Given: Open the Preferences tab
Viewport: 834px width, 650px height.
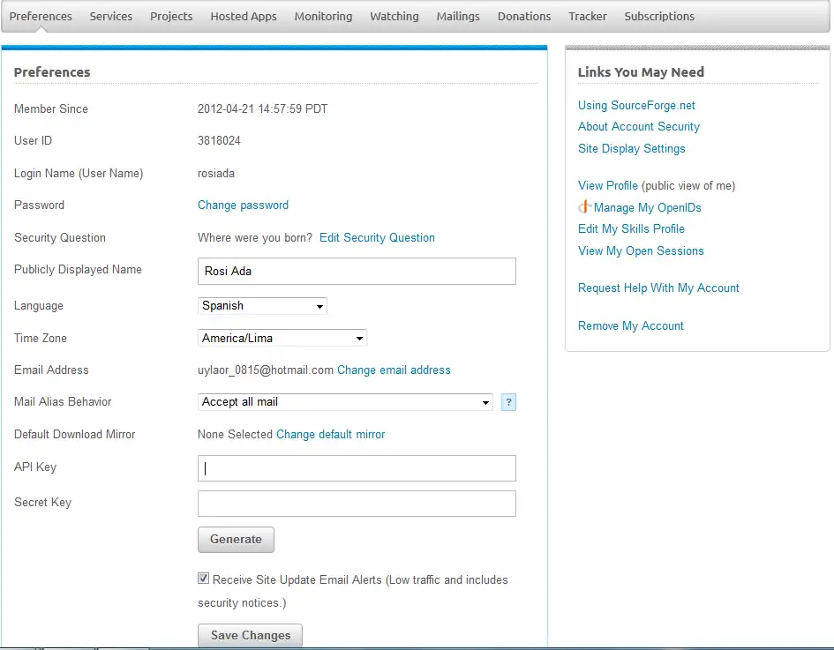Looking at the screenshot, I should pos(41,17).
